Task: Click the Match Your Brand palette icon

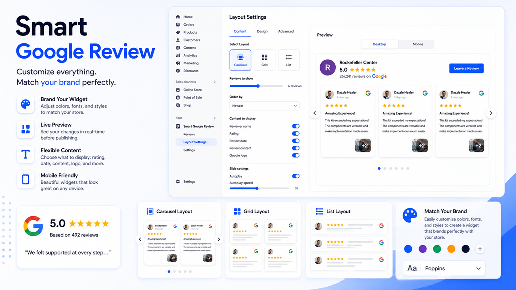Action: (x=410, y=215)
